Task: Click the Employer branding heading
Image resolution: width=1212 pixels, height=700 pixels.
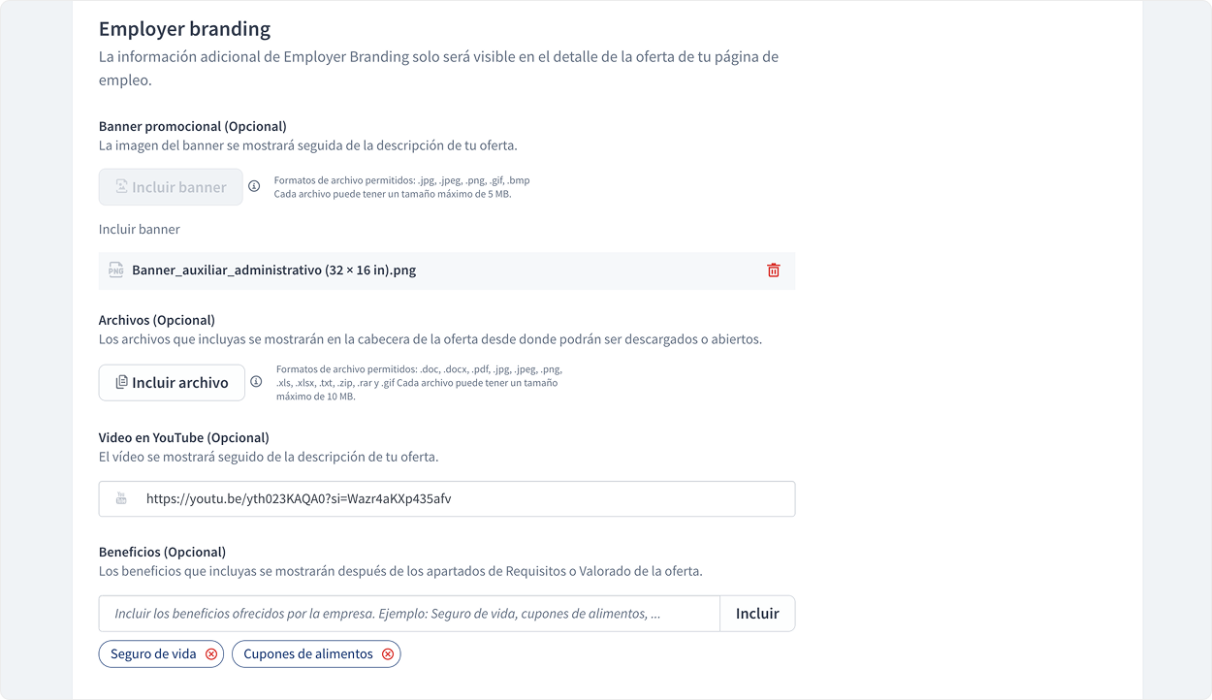Action: [184, 29]
